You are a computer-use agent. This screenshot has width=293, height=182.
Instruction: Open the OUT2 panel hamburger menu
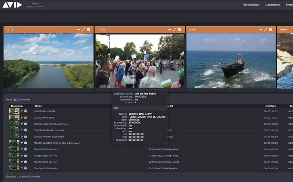180,30
